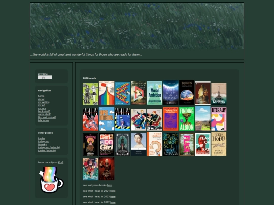Visit the instagram (art only) link
Image resolution: width=274 pixels, height=205 pixels.
point(49,147)
